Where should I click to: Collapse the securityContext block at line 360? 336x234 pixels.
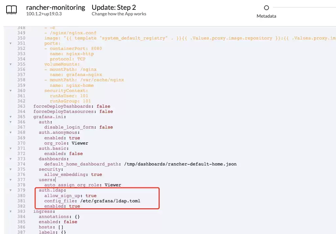pyautogui.click(x=10, y=91)
